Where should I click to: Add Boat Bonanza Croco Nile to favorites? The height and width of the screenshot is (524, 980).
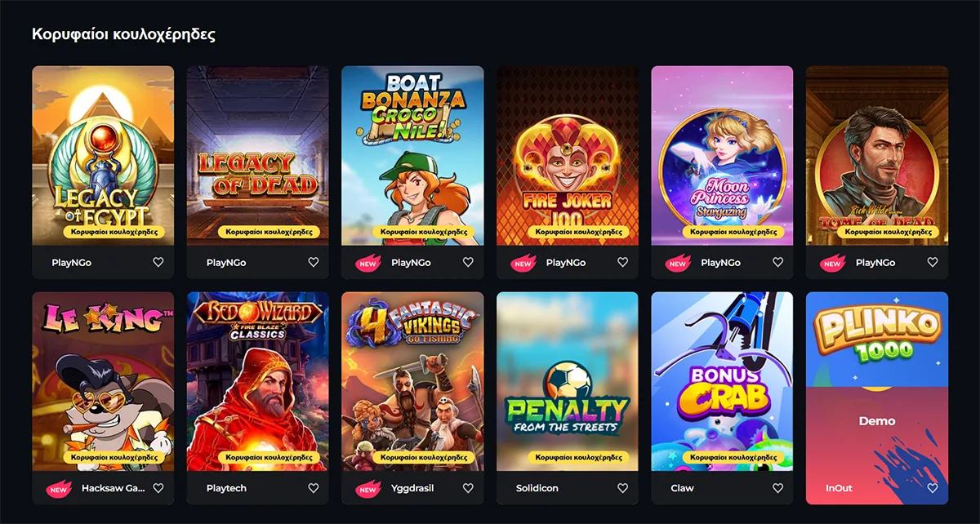tap(468, 263)
